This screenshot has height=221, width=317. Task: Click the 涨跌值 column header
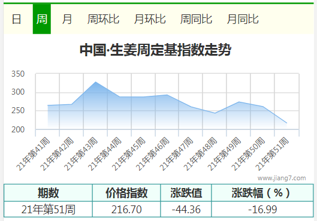(186, 193)
